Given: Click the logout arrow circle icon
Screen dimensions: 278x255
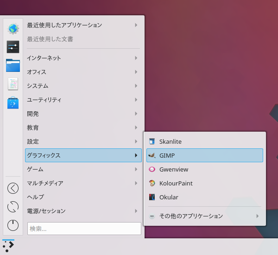Looking at the screenshot, I should tap(13, 188).
